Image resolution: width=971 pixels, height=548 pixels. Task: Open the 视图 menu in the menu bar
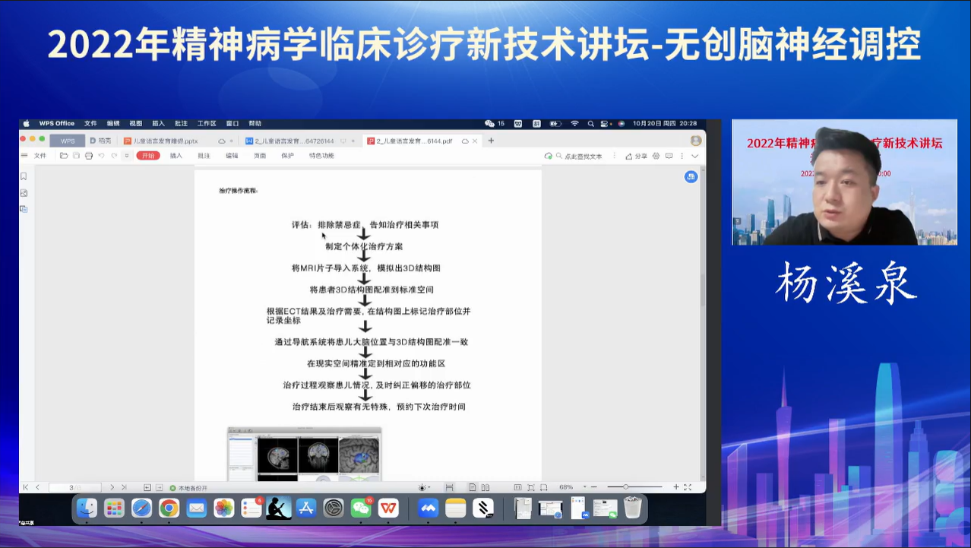point(136,123)
